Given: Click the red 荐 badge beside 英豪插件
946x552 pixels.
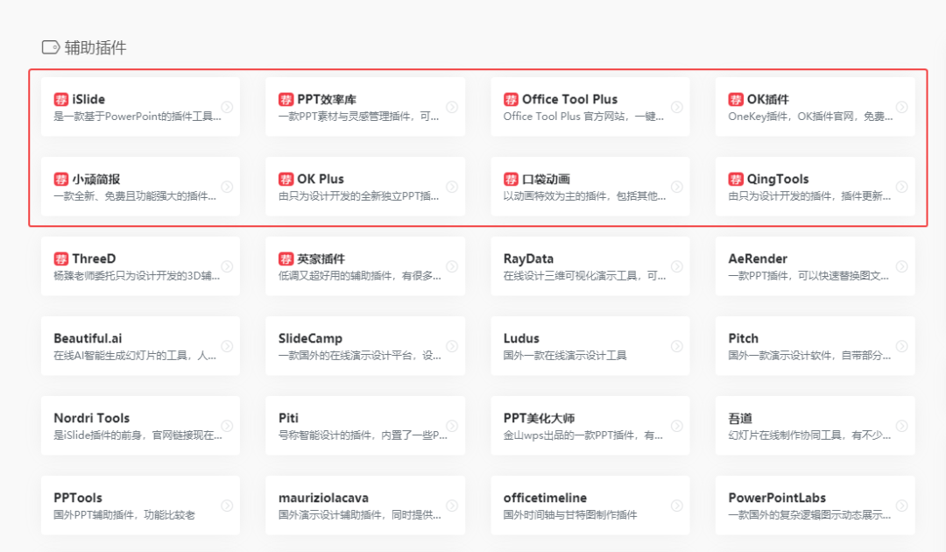Looking at the screenshot, I should click(286, 258).
